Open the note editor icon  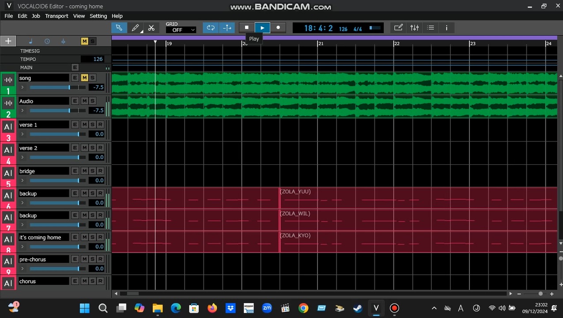point(398,28)
